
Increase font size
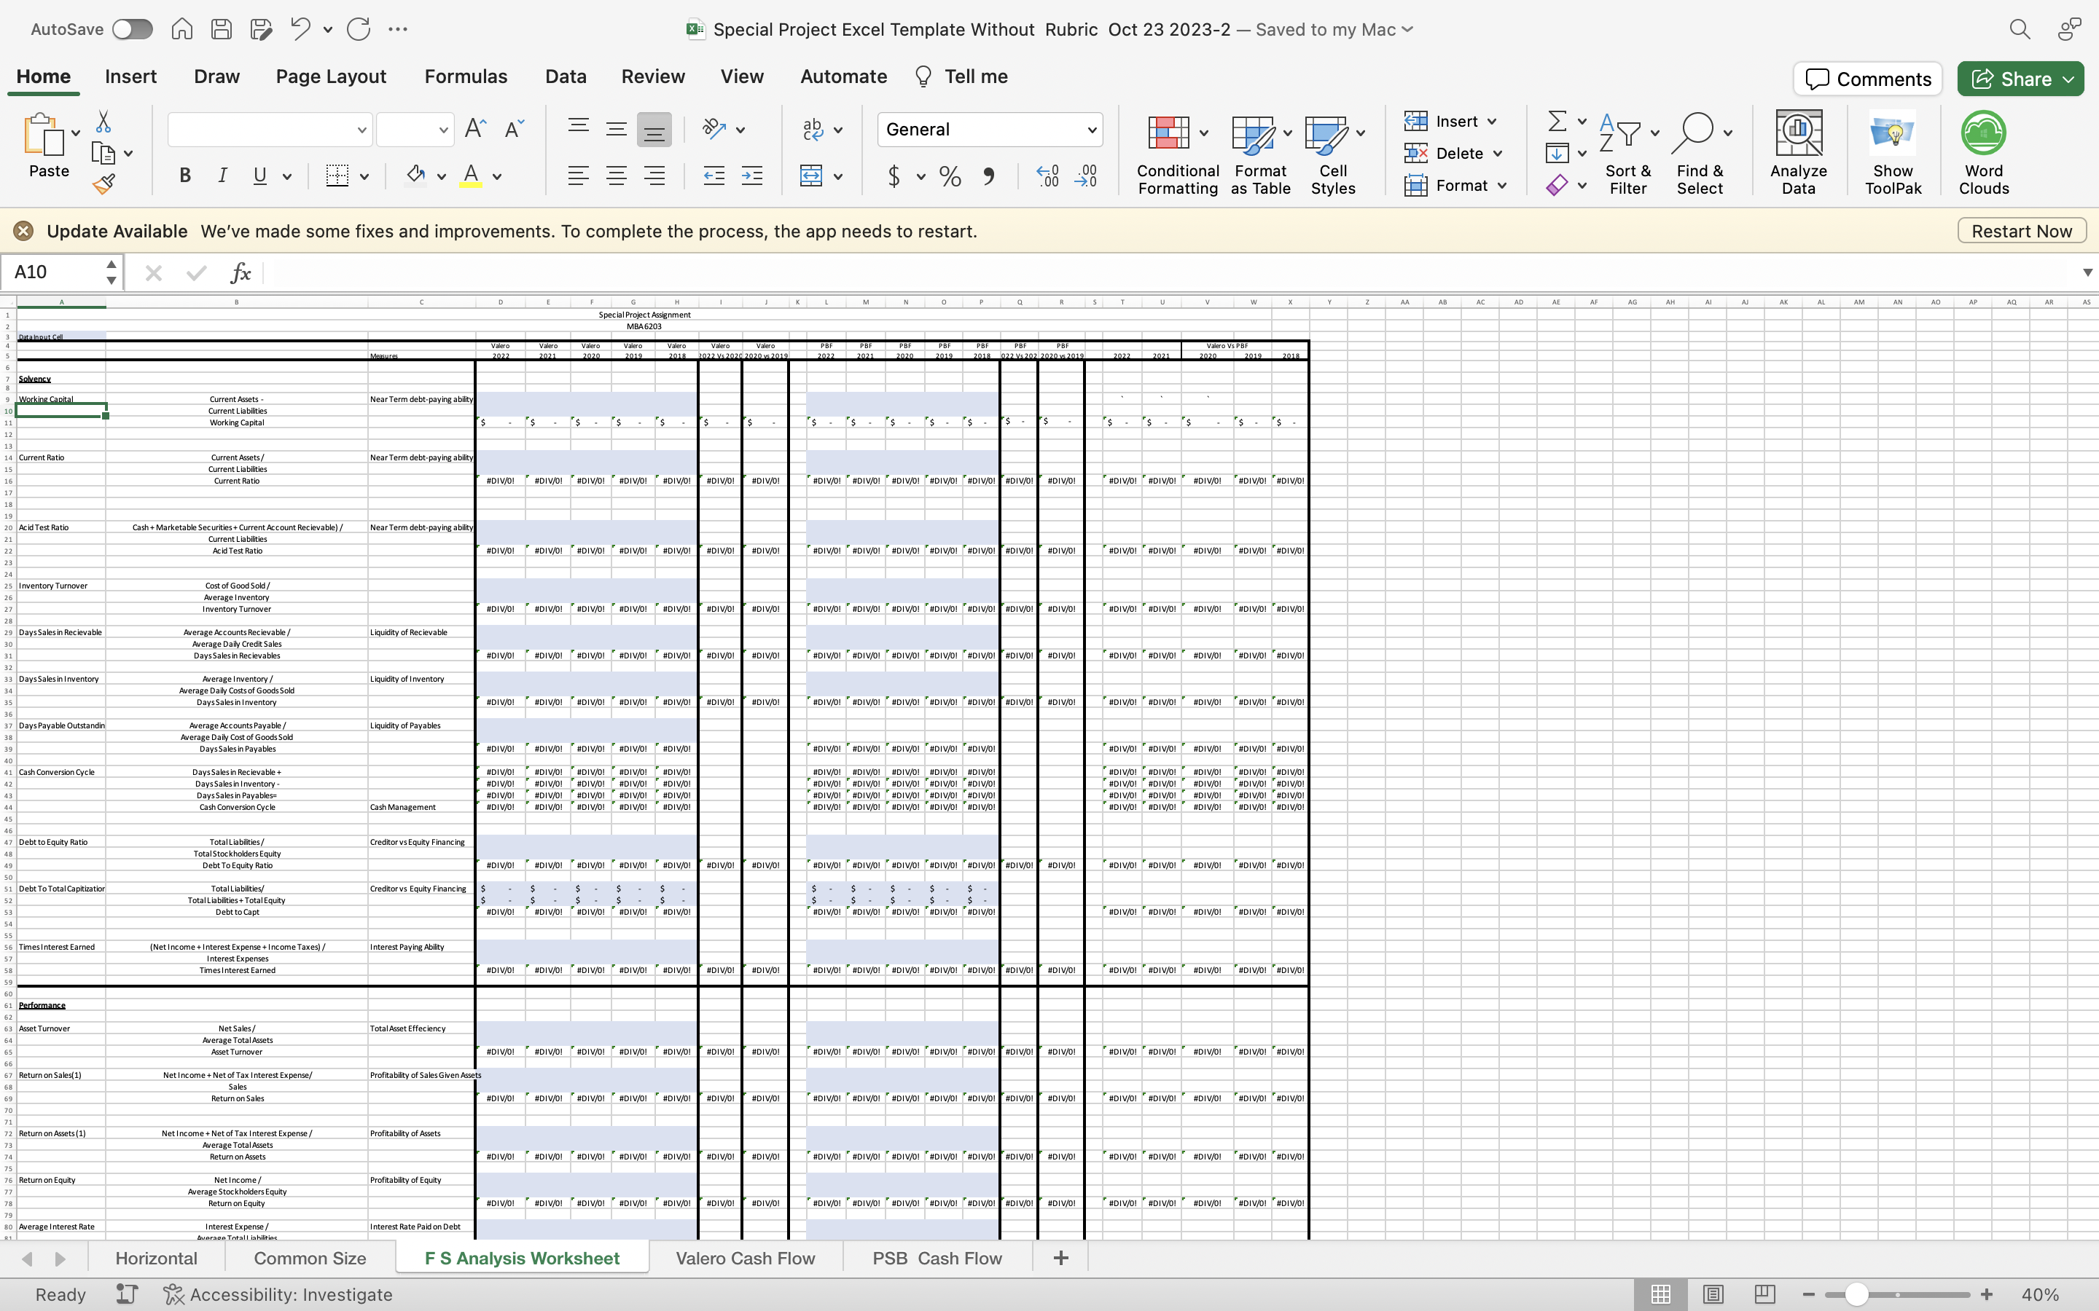(x=475, y=129)
